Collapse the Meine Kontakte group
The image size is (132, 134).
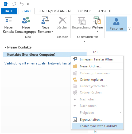(x=5, y=48)
